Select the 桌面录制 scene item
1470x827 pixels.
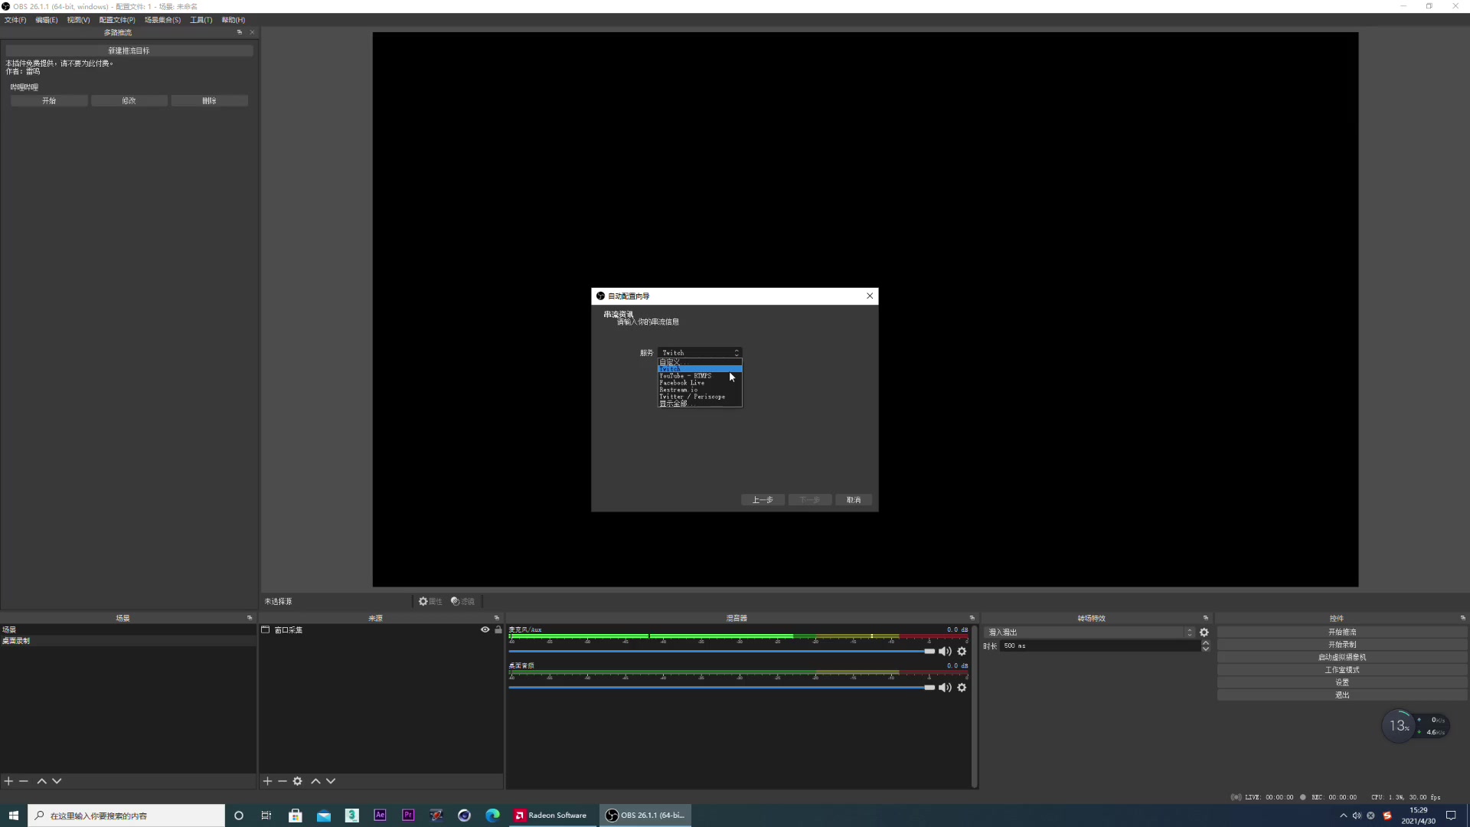pyautogui.click(x=16, y=641)
